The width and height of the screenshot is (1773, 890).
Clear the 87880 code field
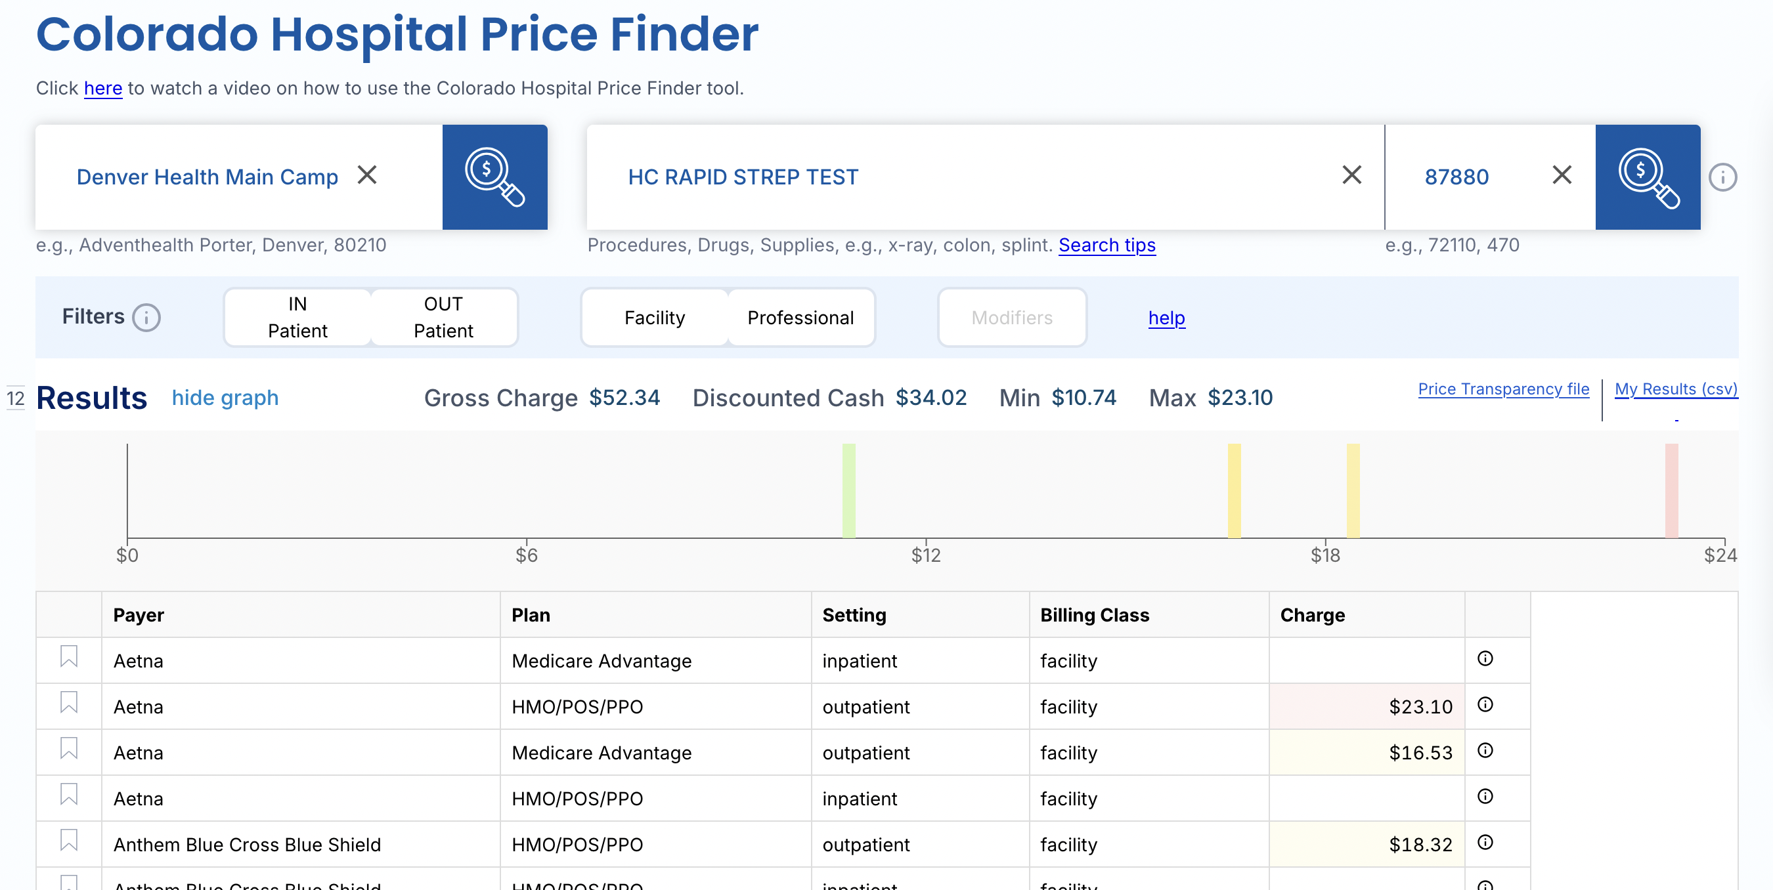pos(1561,175)
